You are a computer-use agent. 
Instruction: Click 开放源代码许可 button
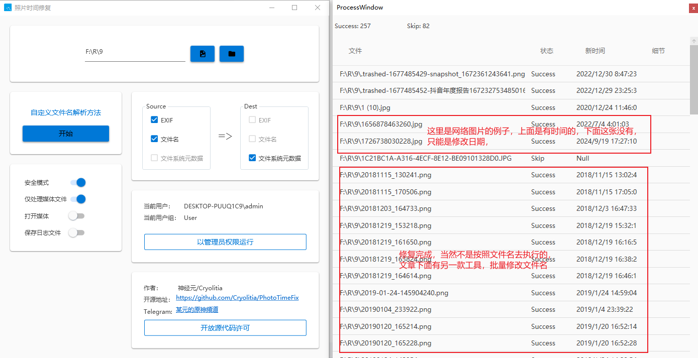point(225,328)
